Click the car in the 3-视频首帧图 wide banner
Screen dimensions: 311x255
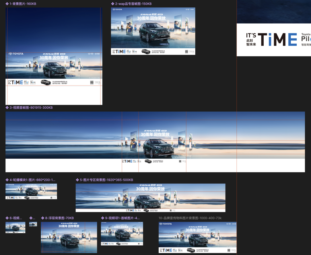point(159,148)
